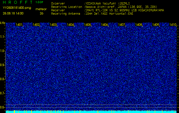This screenshot has width=179, height=113.
Task: Click the 0.6 frequency axis label
Action: 2,107
